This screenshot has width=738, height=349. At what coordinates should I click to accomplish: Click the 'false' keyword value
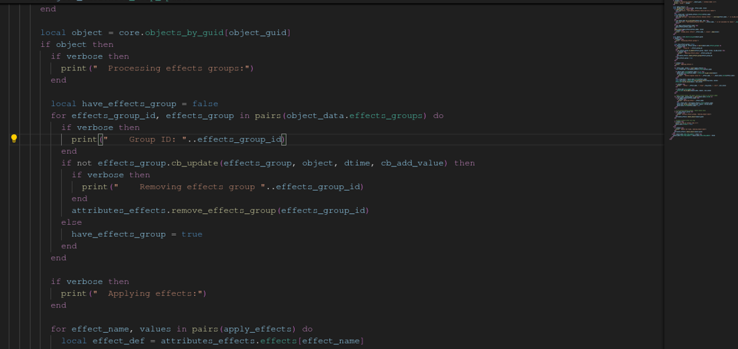click(x=205, y=104)
